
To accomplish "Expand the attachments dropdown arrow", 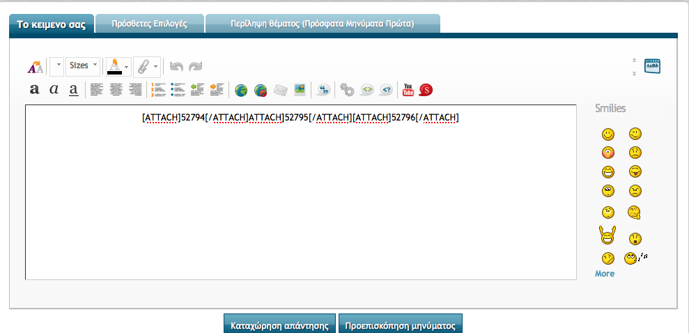I will point(155,67).
